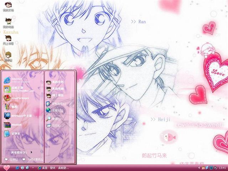Click the third quick launch icon beside the globe

27,168
